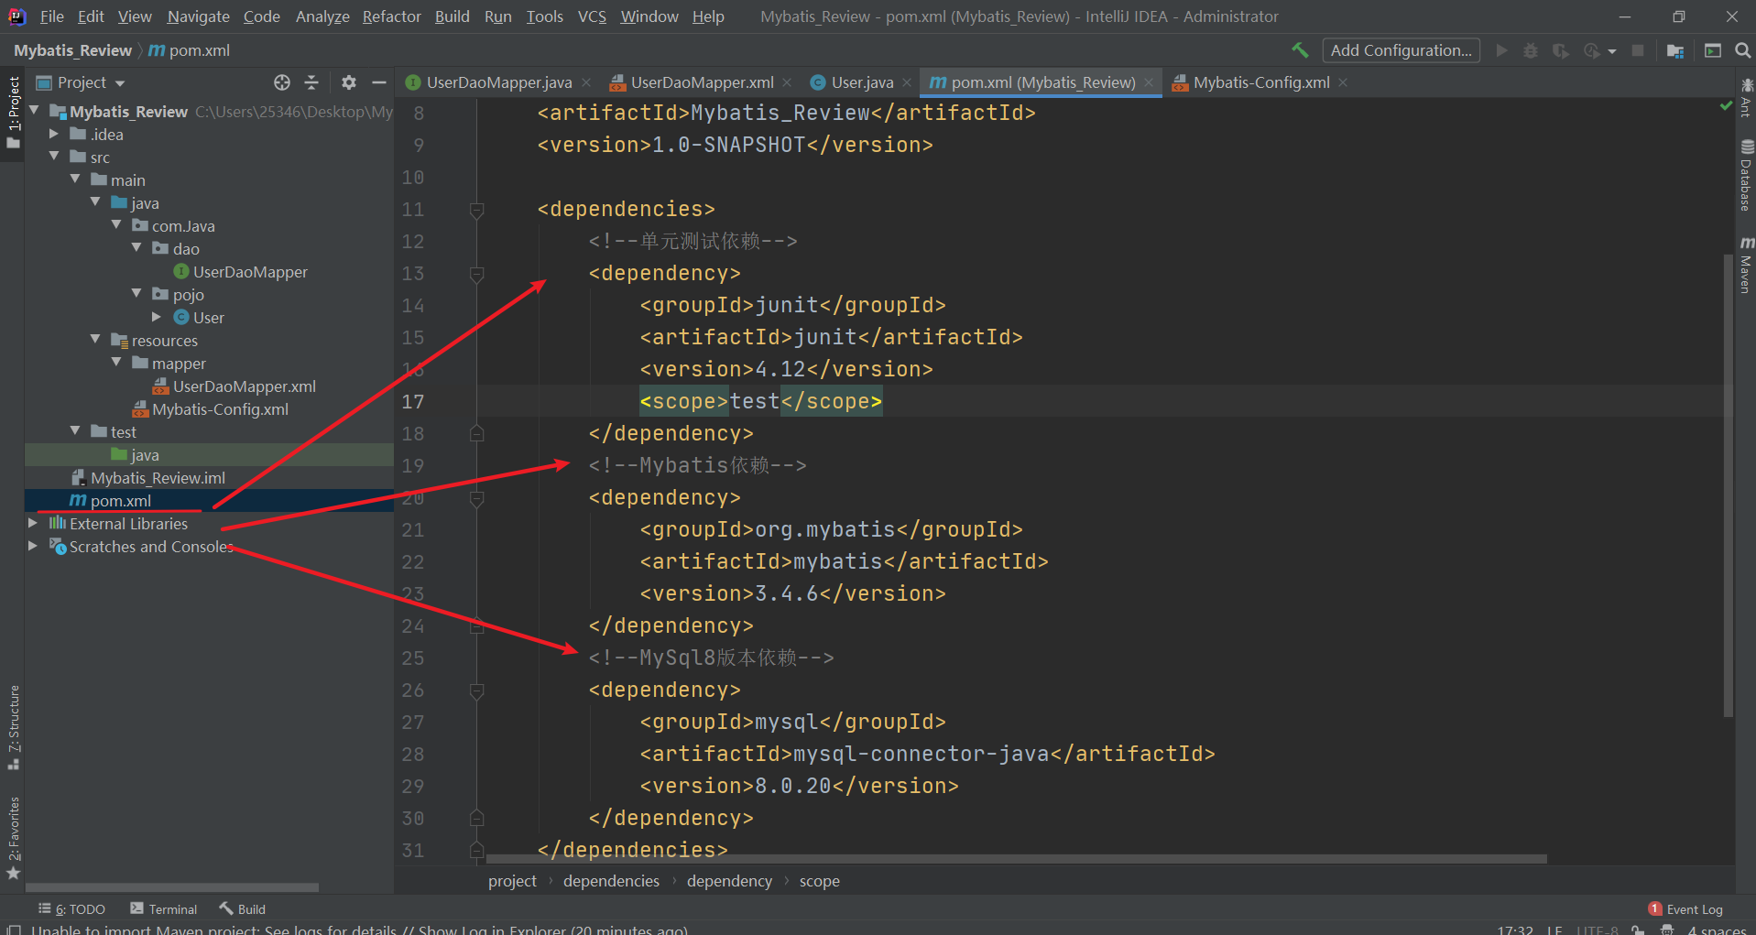Image resolution: width=1756 pixels, height=935 pixels.
Task: Click the Project panel horizontal scrollbar
Action: pyautogui.click(x=172, y=887)
